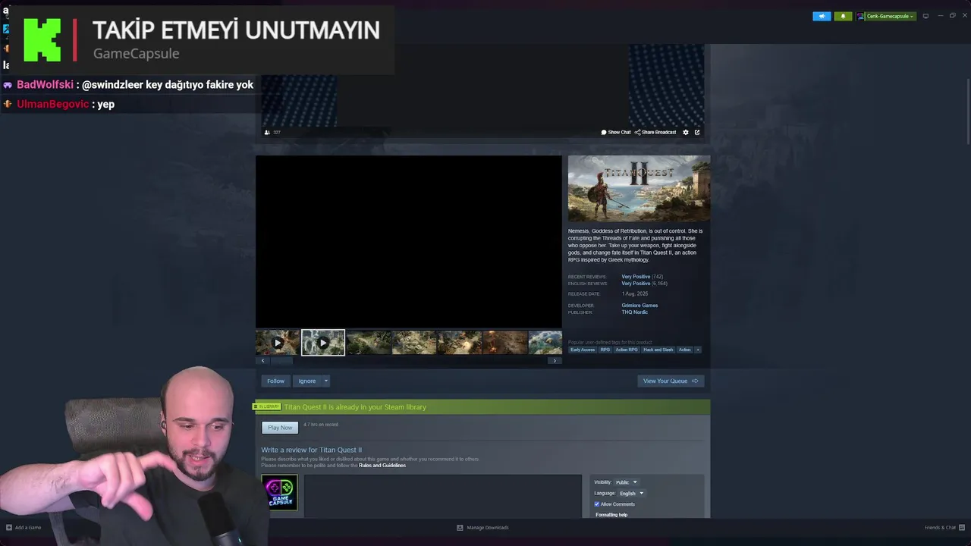The width and height of the screenshot is (971, 546).
Task: Open the Language English dropdown
Action: click(x=631, y=493)
